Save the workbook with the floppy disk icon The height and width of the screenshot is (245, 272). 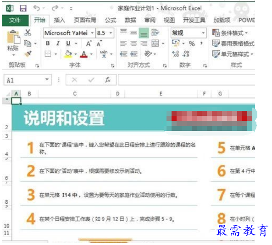tap(23, 8)
